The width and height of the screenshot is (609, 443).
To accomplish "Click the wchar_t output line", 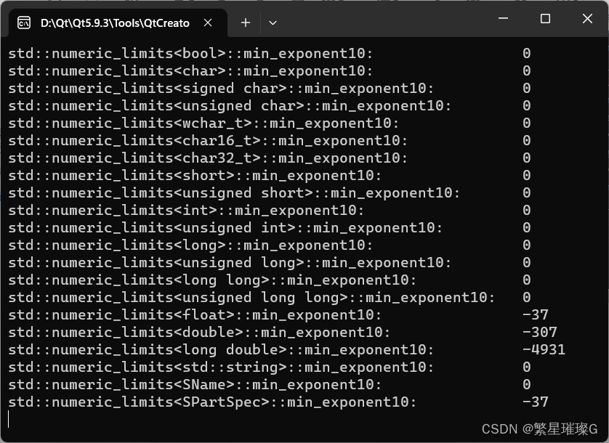I will pyautogui.click(x=218, y=123).
